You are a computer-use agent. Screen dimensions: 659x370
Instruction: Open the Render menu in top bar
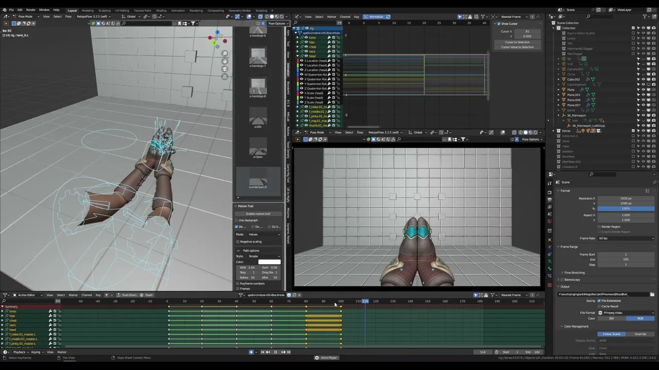pyautogui.click(x=31, y=10)
